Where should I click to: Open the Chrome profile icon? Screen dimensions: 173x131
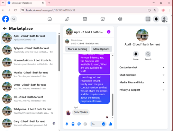pos(163,10)
